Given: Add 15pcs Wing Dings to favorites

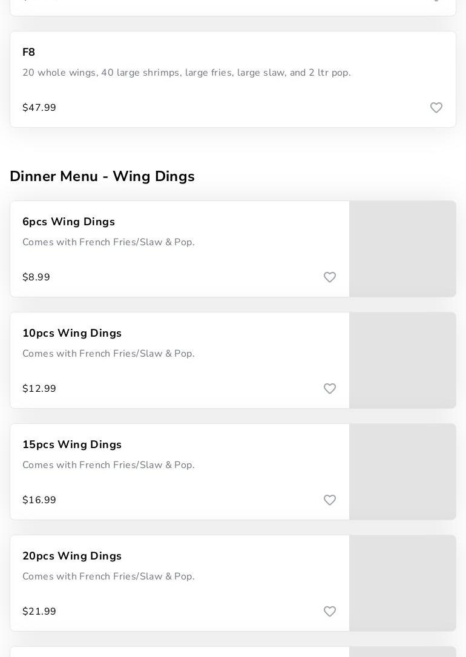Looking at the screenshot, I should tap(330, 500).
